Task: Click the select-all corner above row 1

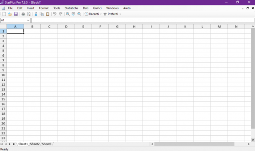Action: pyautogui.click(x=3, y=27)
